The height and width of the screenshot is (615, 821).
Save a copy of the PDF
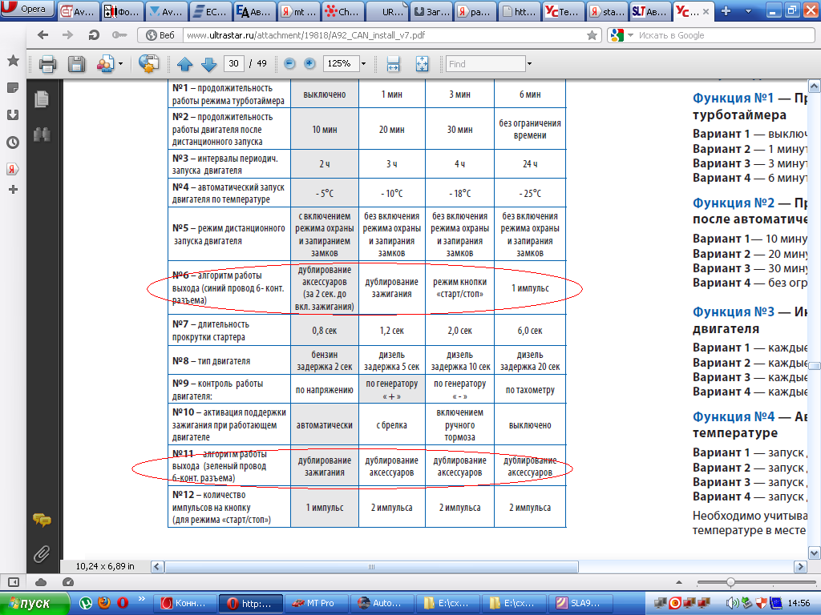[76, 64]
